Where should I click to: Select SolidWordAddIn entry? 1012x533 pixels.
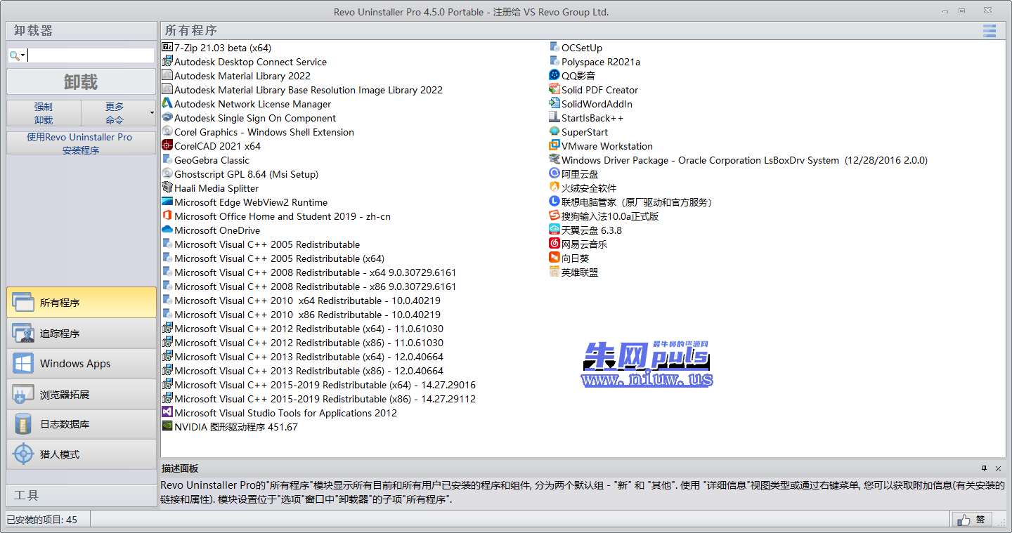(597, 104)
